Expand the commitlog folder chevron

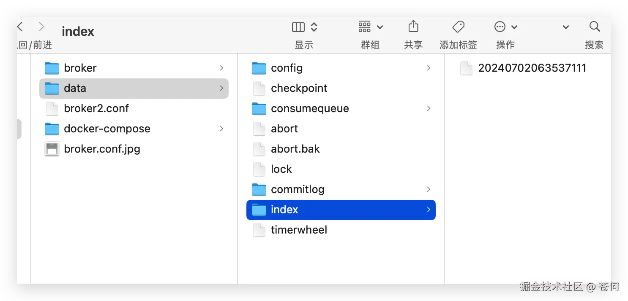(x=429, y=189)
